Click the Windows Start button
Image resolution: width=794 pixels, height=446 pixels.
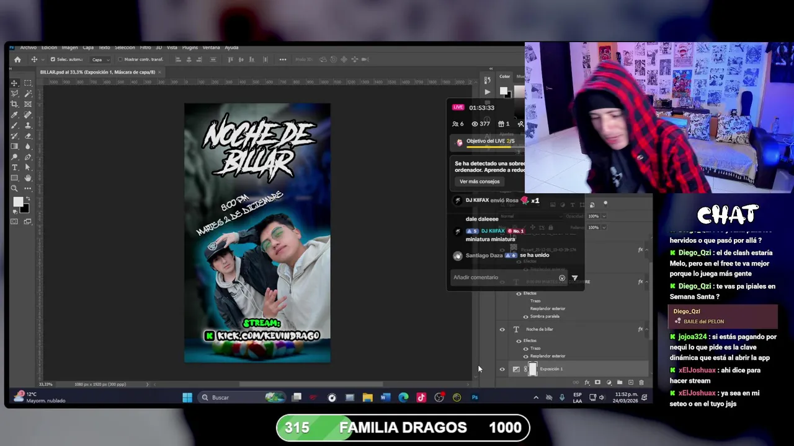[x=187, y=398]
